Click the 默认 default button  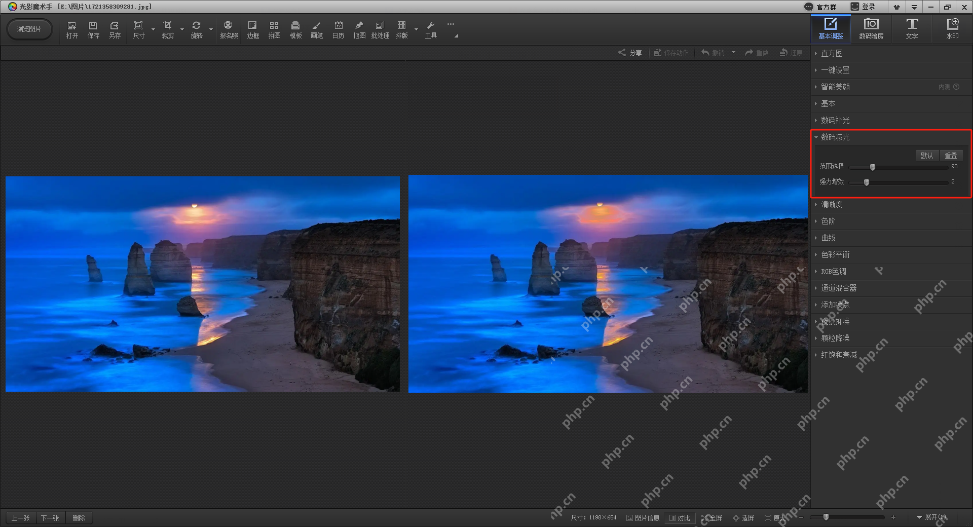pos(927,156)
